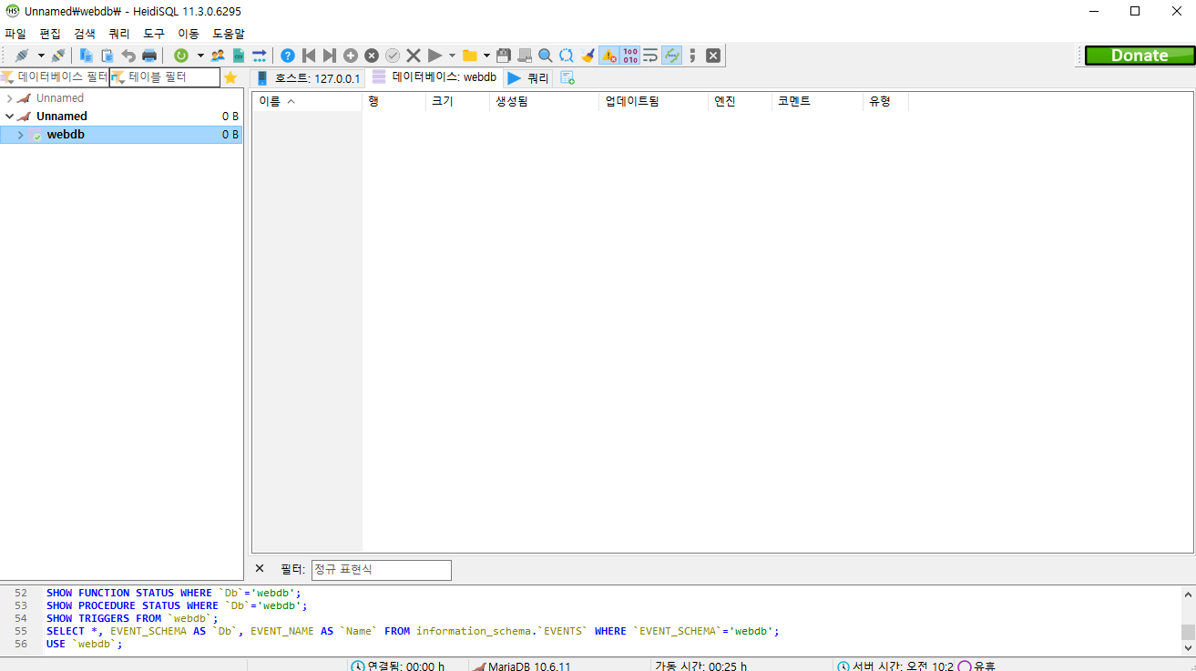The height and width of the screenshot is (671, 1196).
Task: Expand the grey Unnamed session node
Action: coord(9,98)
